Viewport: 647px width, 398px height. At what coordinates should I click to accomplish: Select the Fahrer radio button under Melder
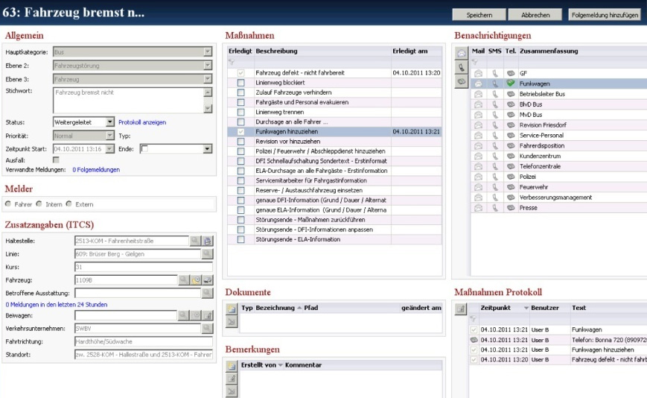tap(8, 204)
